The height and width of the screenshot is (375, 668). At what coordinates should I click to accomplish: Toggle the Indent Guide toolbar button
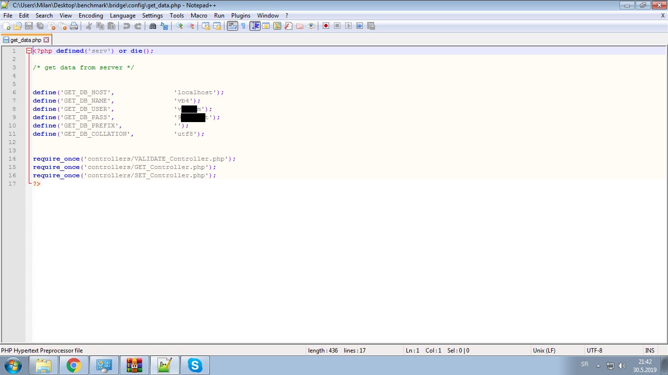click(x=255, y=26)
